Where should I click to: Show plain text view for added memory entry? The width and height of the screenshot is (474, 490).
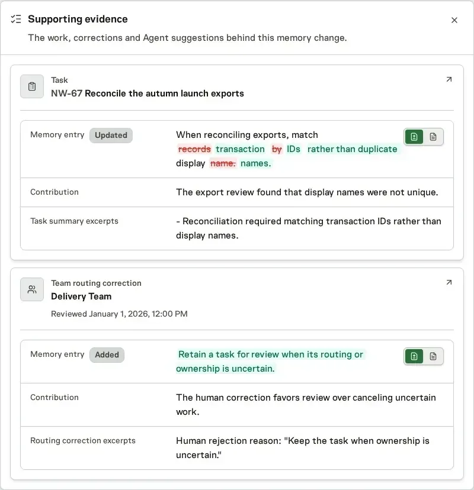[x=433, y=356]
